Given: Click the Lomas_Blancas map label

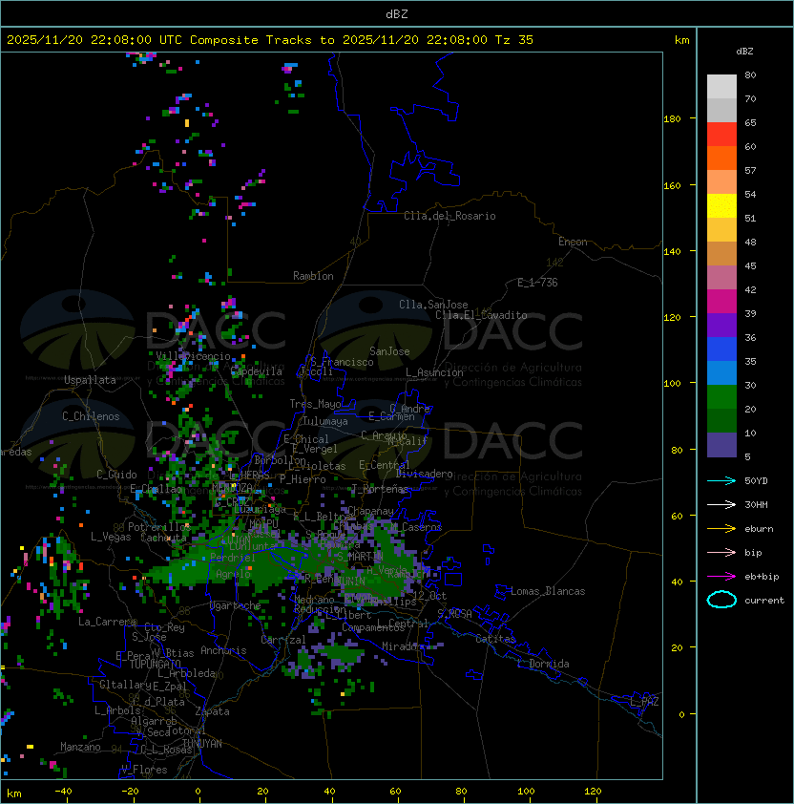Looking at the screenshot, I should [548, 591].
